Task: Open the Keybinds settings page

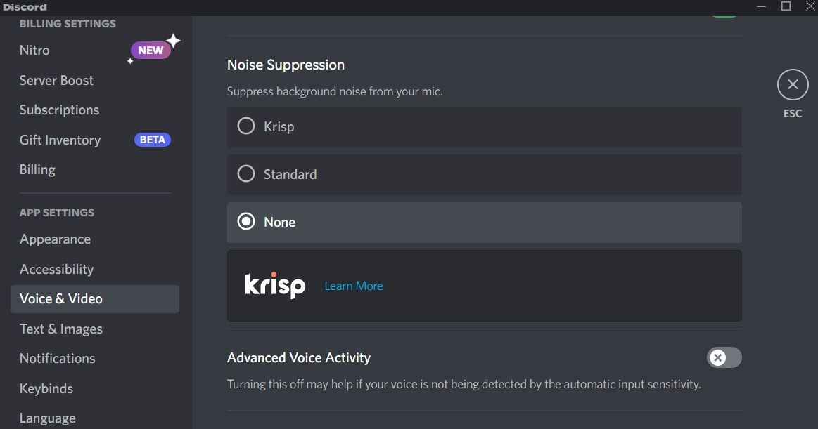Action: [x=46, y=388]
